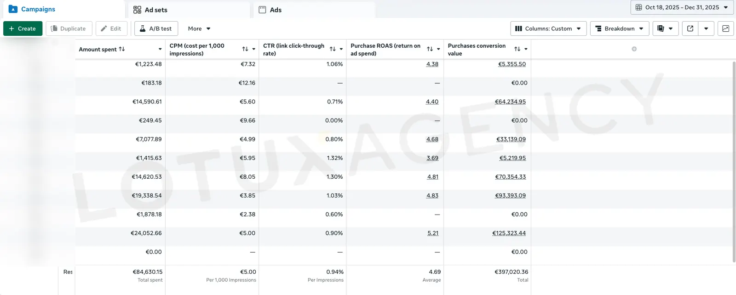This screenshot has height=295, width=736.
Task: Click the ROAS value 4.40
Action: [x=432, y=102]
